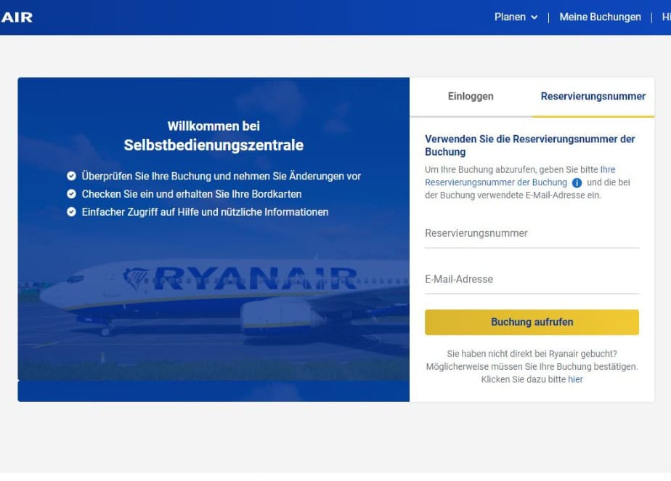This screenshot has width=671, height=481.
Task: Click the yellow Buchung aufrufen button
Action: click(532, 322)
